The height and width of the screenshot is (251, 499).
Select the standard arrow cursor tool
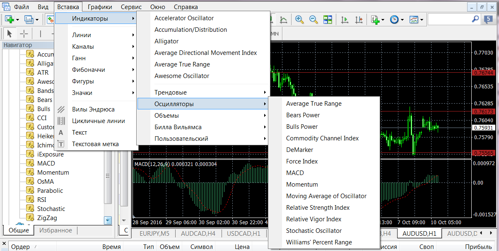click(x=10, y=34)
